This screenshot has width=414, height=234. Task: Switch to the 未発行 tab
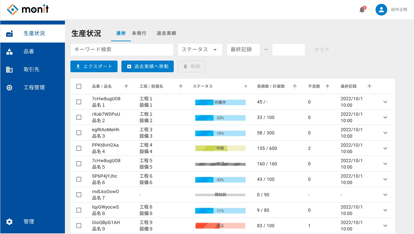coord(139,33)
